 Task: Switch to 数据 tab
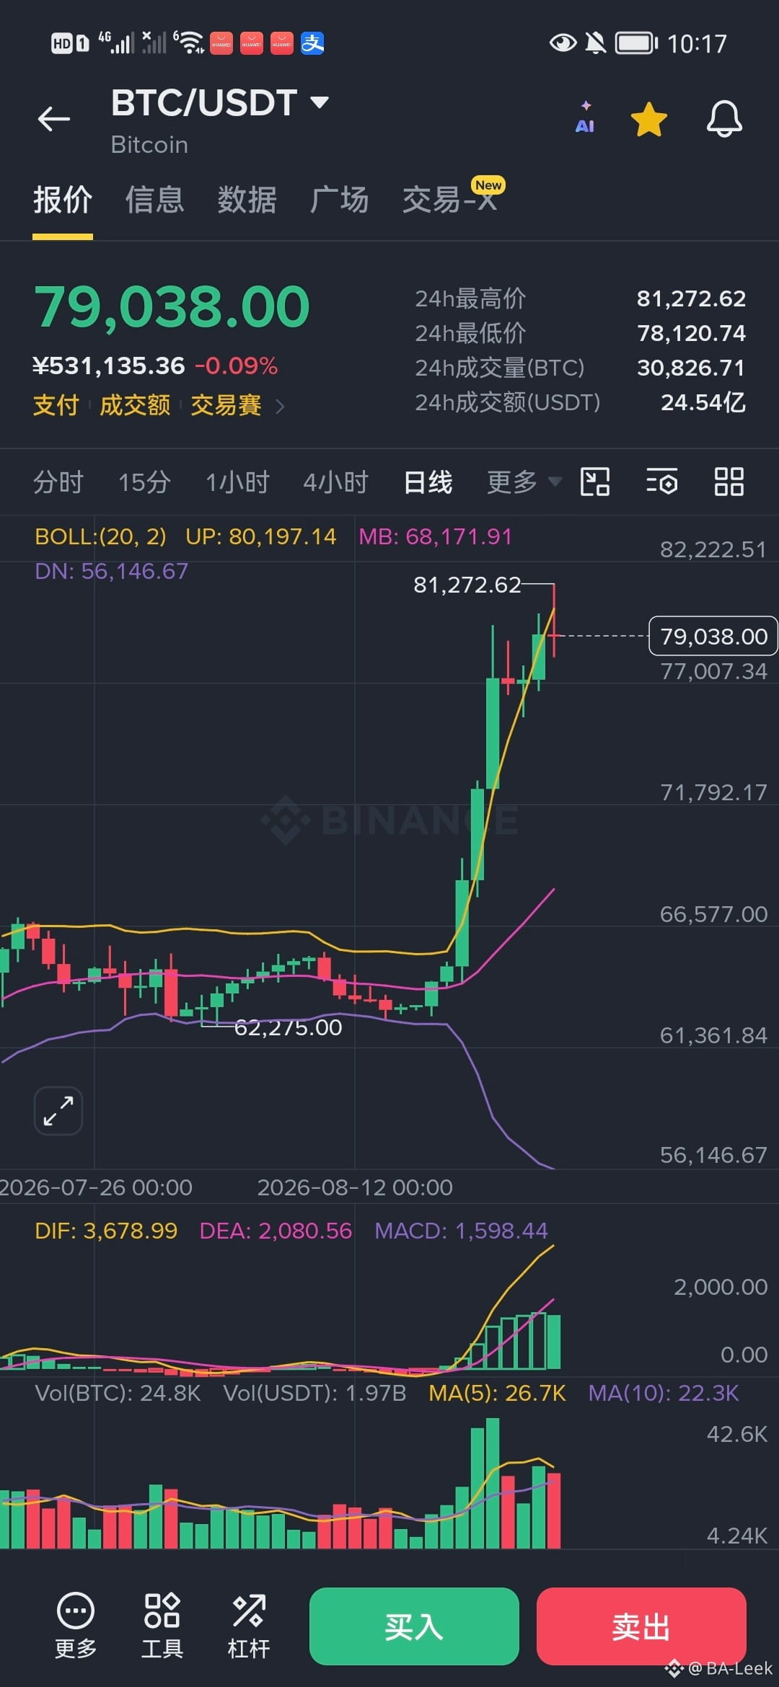tap(247, 200)
